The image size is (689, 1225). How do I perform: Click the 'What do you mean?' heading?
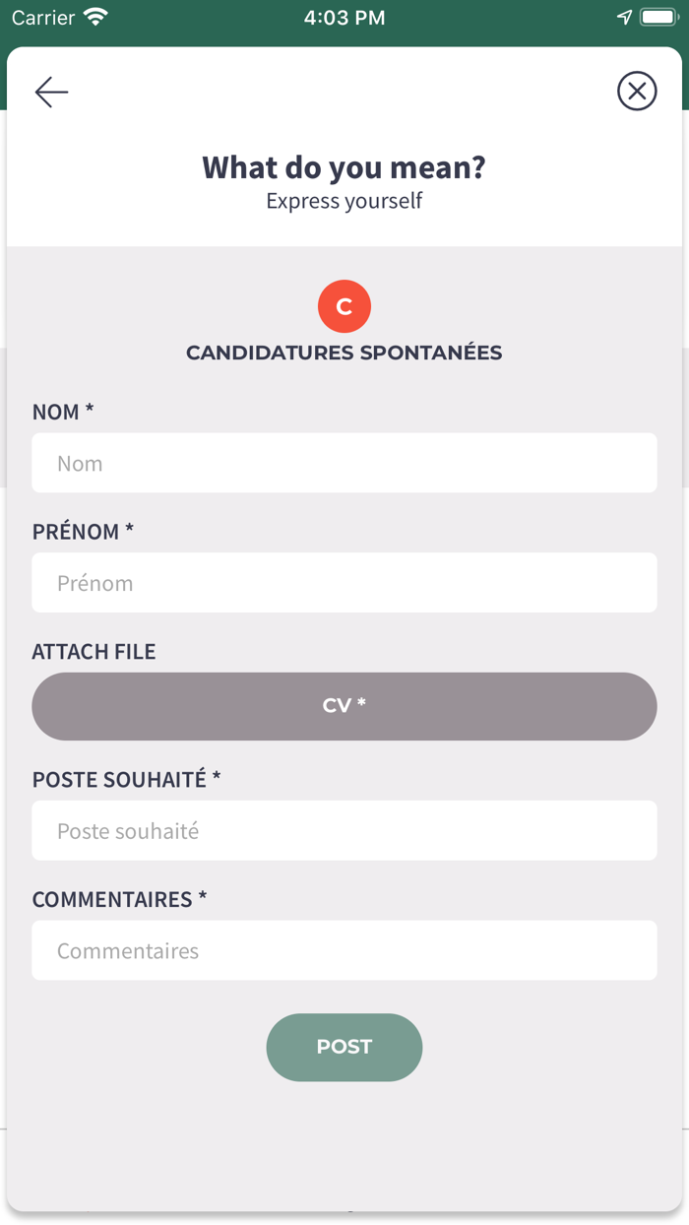[344, 167]
